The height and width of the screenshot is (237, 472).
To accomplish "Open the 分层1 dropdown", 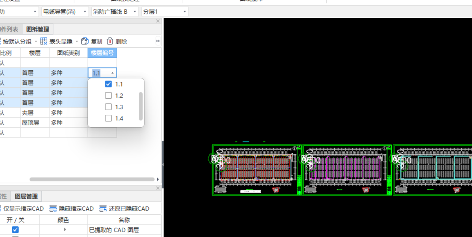I will (x=184, y=12).
